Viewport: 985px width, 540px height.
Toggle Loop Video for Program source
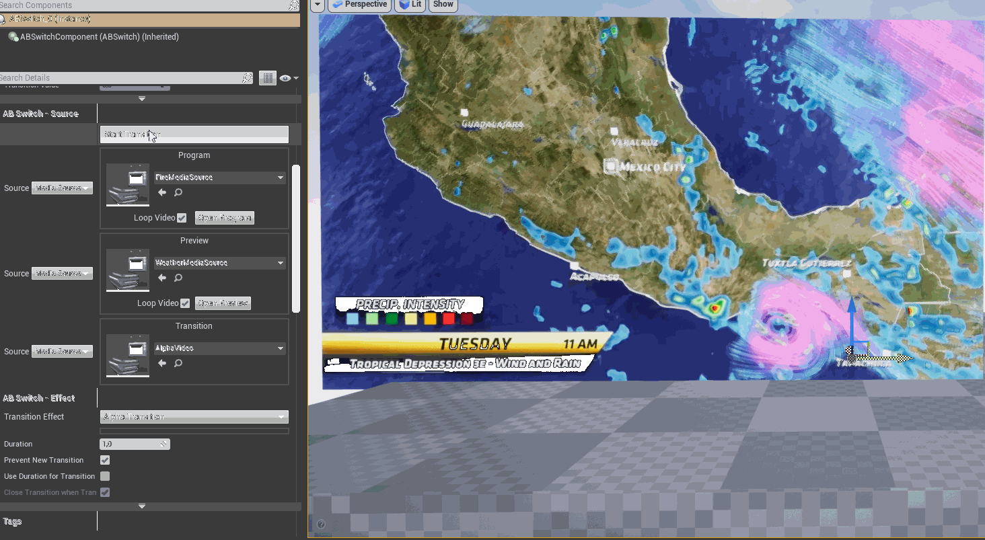(182, 218)
